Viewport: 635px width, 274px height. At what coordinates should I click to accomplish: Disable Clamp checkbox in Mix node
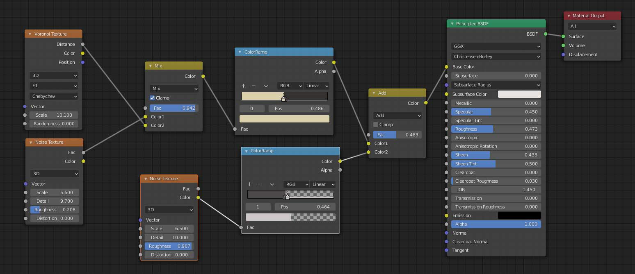[x=152, y=98]
